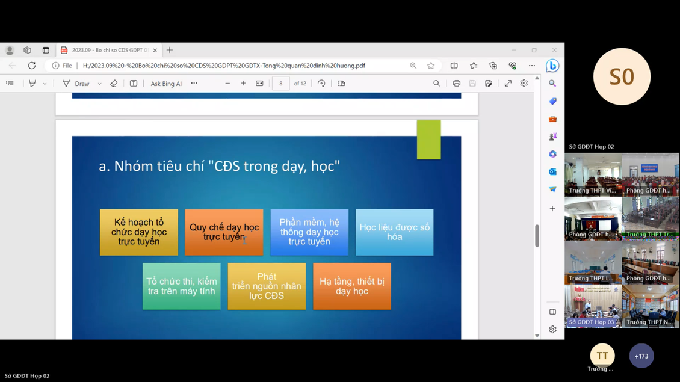Open the PDF table of contents

[10, 84]
